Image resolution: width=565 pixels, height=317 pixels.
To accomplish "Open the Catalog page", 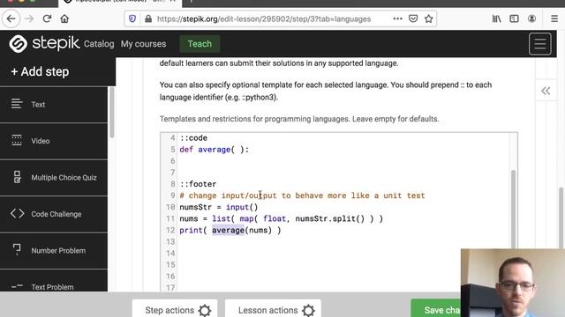I will [99, 44].
